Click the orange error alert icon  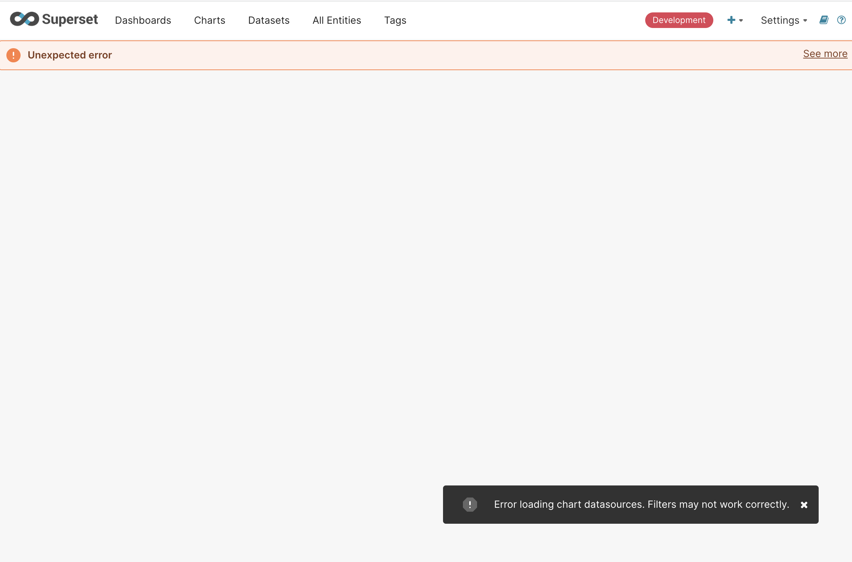[x=13, y=55]
